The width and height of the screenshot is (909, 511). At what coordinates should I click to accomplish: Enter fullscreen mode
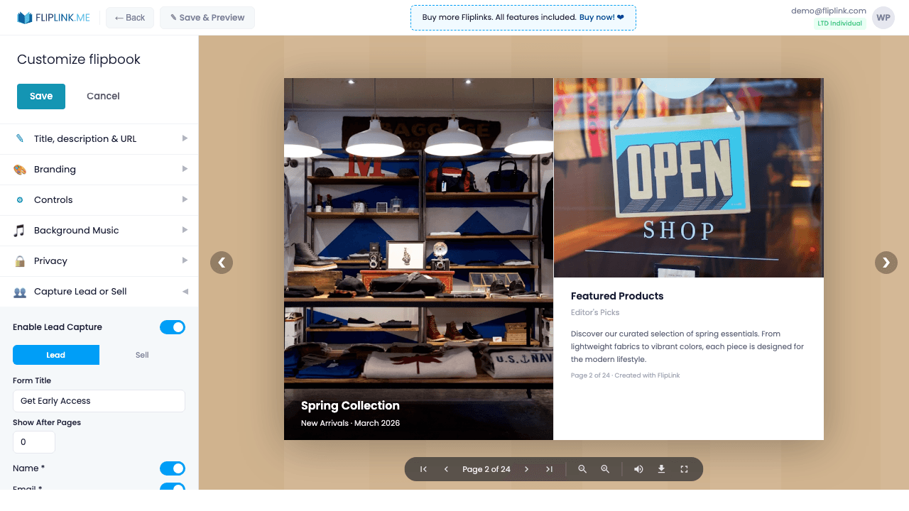pos(684,469)
